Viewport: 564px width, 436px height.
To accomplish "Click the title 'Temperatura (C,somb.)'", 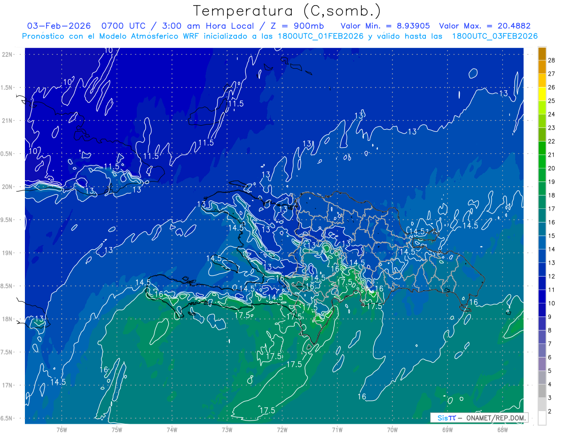I will coord(287,11).
